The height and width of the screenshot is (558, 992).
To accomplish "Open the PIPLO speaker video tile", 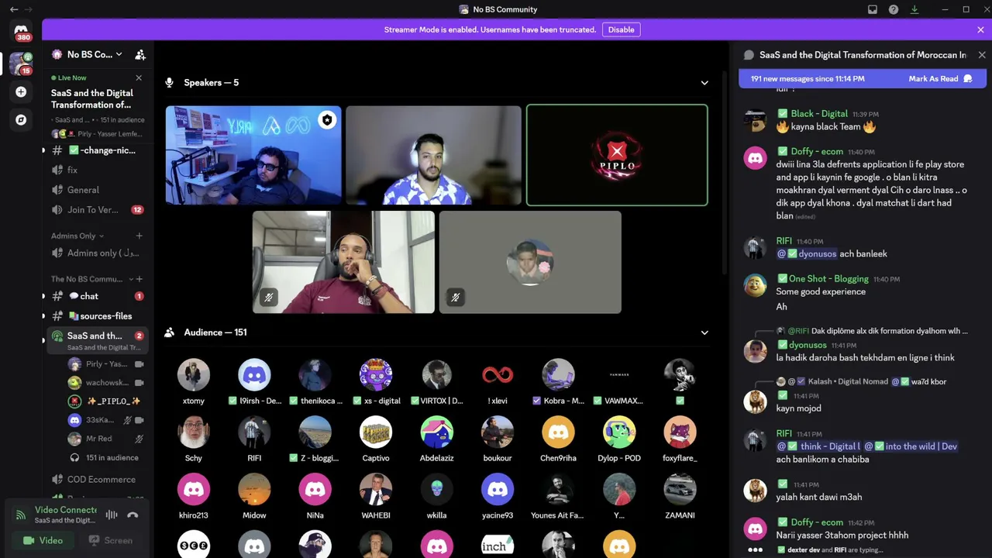I will click(x=617, y=155).
